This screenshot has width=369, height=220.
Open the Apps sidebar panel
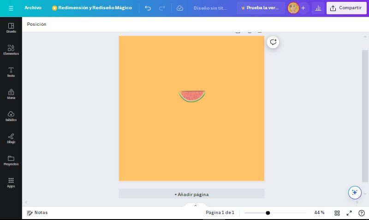pos(11,183)
